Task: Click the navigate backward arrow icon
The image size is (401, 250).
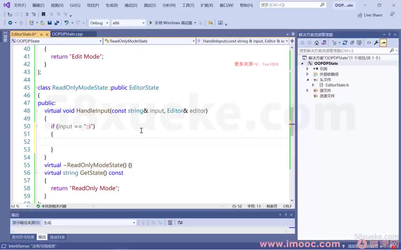Action: (x=10, y=23)
